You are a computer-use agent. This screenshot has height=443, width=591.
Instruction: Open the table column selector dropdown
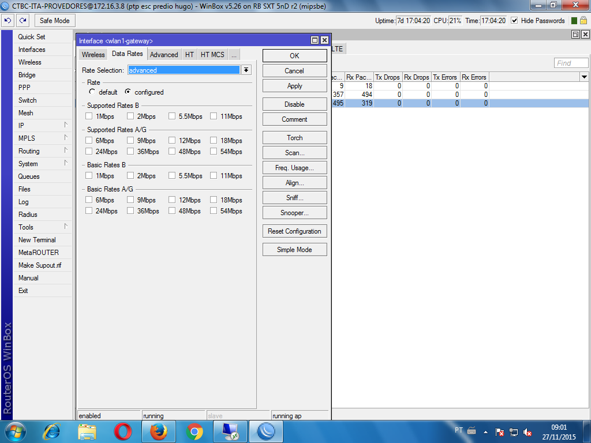tap(584, 77)
